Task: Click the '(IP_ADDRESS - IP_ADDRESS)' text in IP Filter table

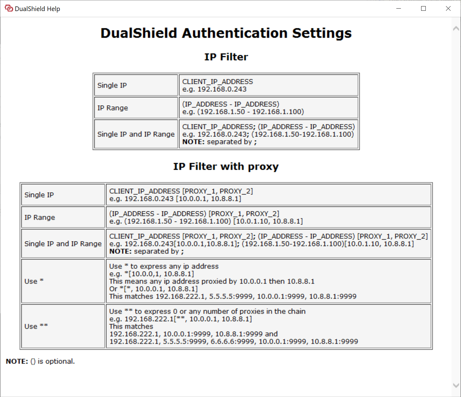Action: point(231,104)
